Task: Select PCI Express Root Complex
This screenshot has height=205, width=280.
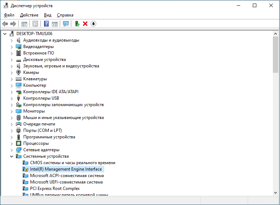Action: (55, 189)
